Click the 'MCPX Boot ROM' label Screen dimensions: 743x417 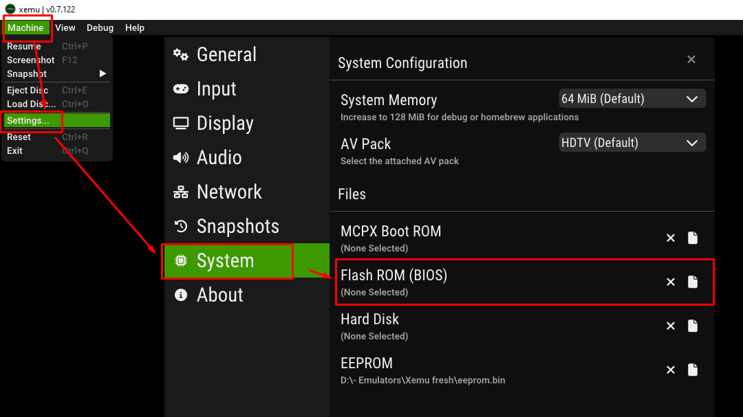tap(391, 231)
